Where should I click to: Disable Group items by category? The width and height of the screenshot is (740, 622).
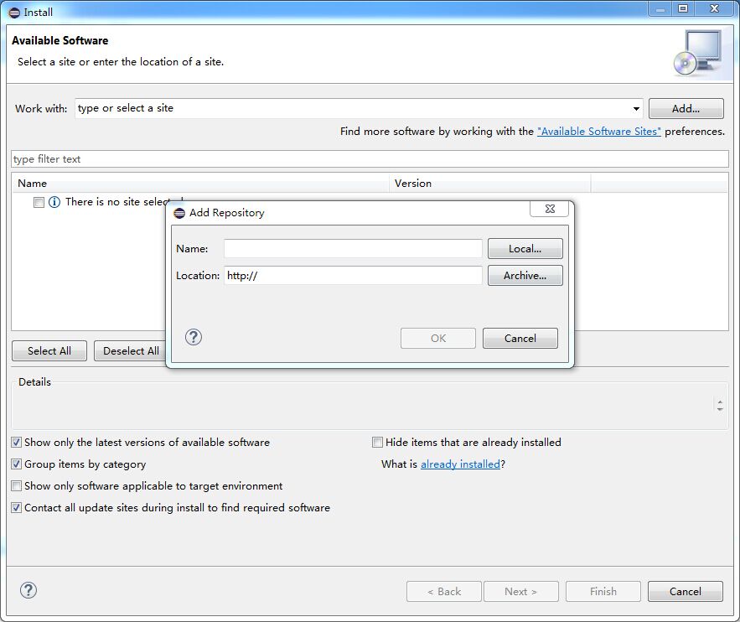tap(17, 464)
